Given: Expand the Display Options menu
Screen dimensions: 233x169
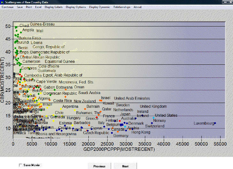Looking at the screenshot, I should pos(76,7).
